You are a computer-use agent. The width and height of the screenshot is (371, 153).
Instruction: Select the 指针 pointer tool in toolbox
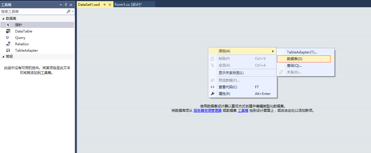tap(37, 25)
